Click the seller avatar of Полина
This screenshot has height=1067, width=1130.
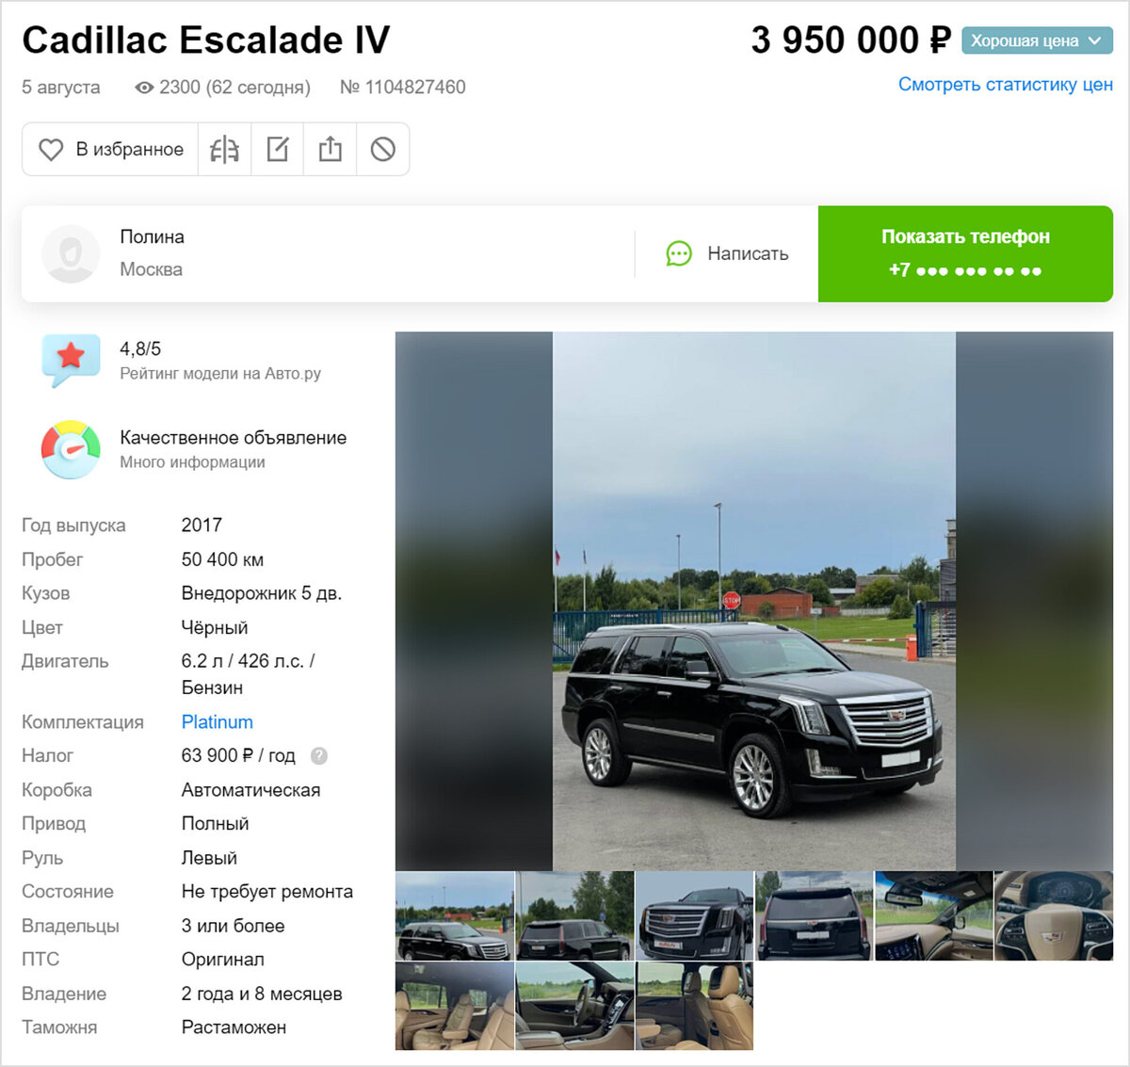pos(71,253)
